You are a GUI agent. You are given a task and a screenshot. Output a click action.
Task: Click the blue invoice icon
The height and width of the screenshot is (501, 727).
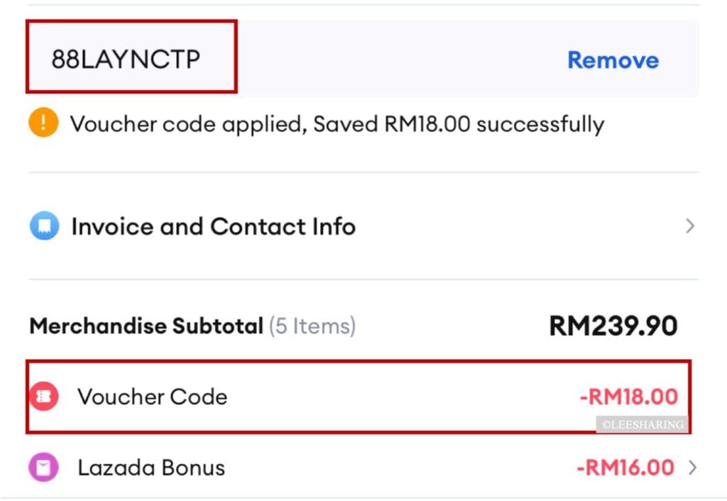pos(45,226)
